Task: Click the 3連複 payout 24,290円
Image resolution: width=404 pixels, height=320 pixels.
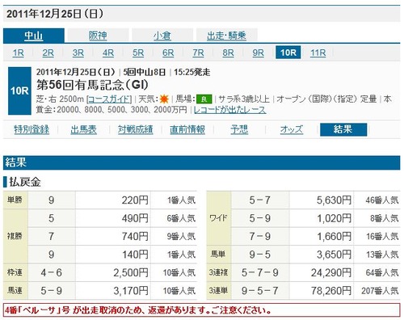Action: coord(331,272)
